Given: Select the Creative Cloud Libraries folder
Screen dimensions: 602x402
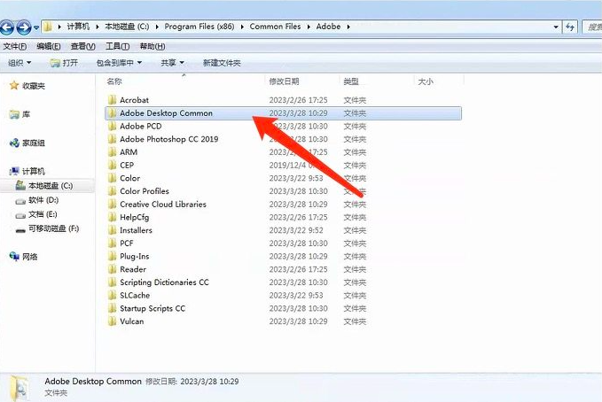Looking at the screenshot, I should 162,205.
